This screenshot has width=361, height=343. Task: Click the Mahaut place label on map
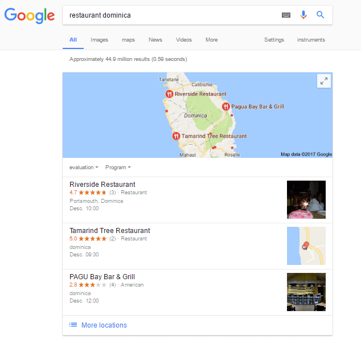[x=188, y=155]
